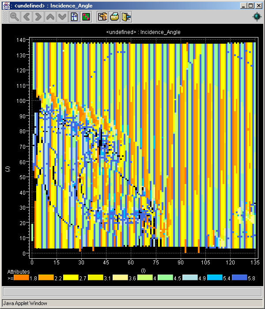Click the red-green color map icon
The height and width of the screenshot is (309, 265).
(86, 17)
